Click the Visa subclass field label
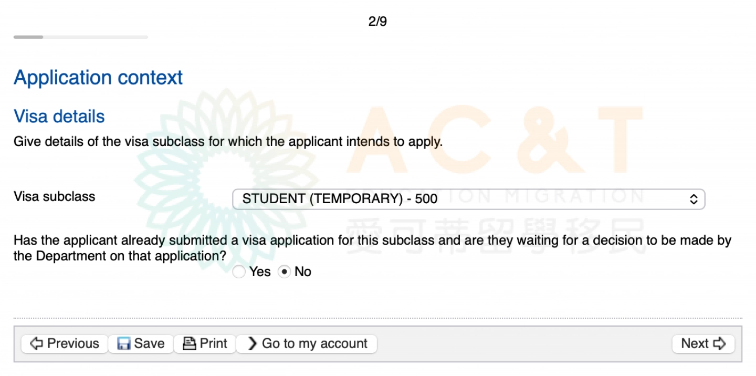Screen dimensions: 756x376 point(55,197)
